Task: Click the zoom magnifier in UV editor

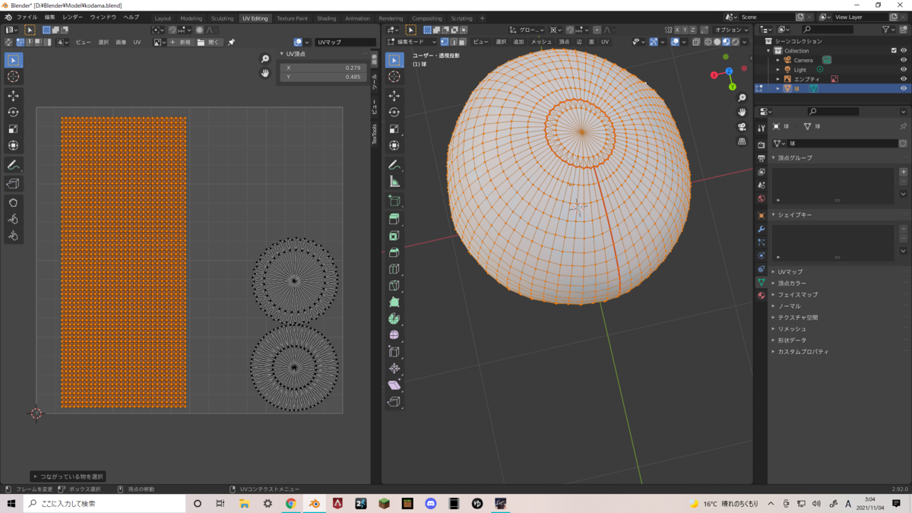Action: tap(264, 59)
